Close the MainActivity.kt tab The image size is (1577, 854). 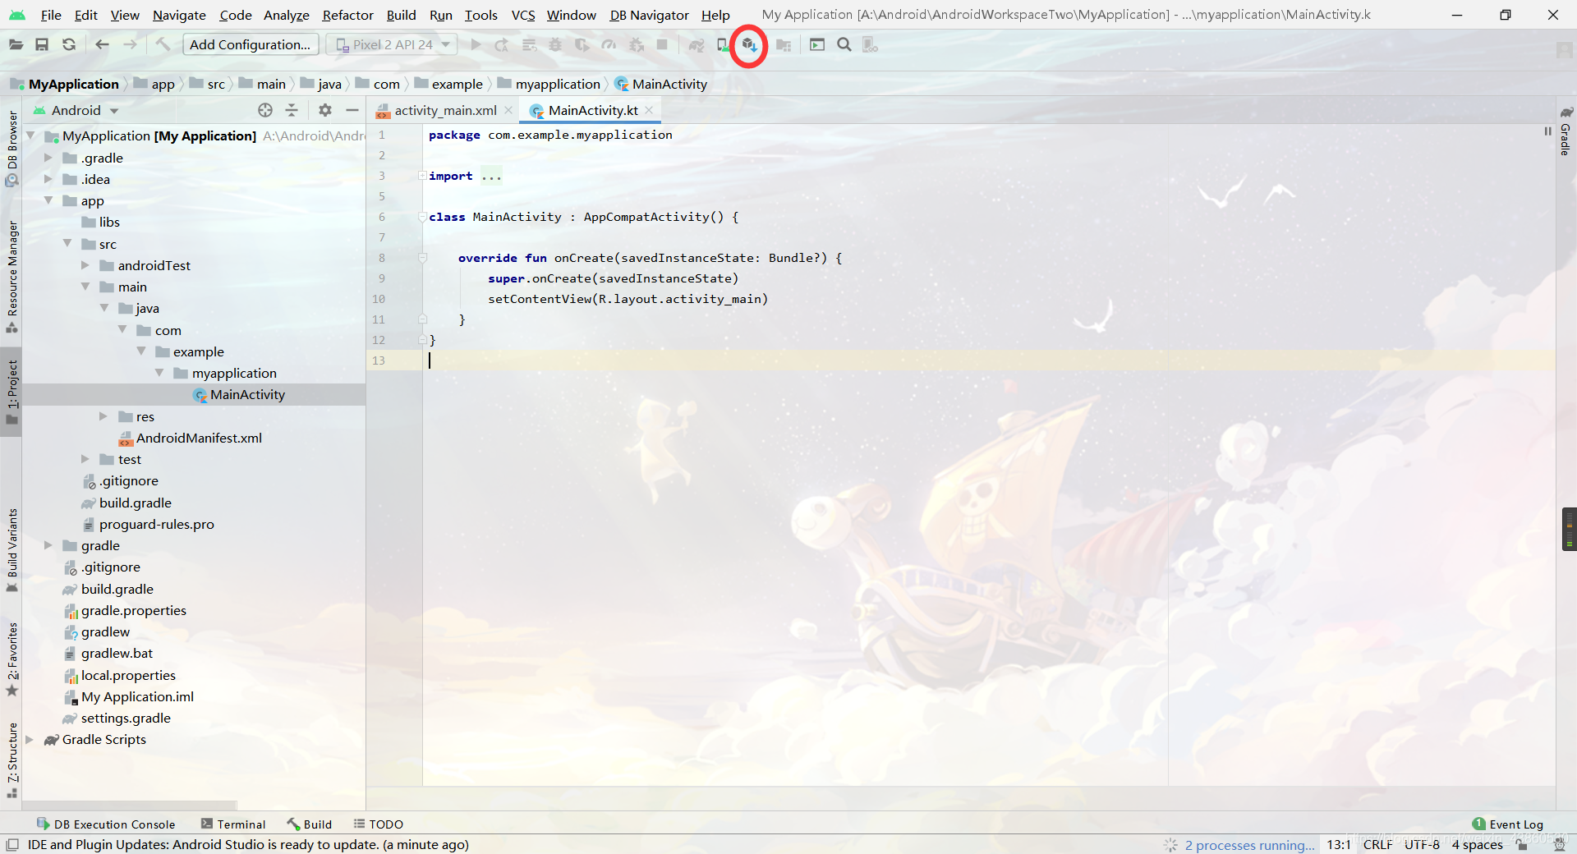[649, 110]
